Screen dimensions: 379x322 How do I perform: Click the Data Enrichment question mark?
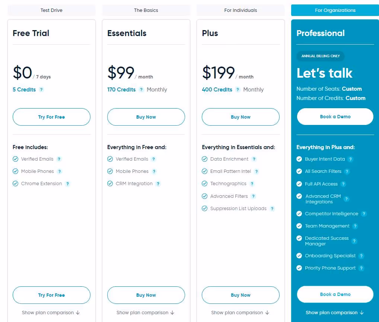(x=254, y=159)
